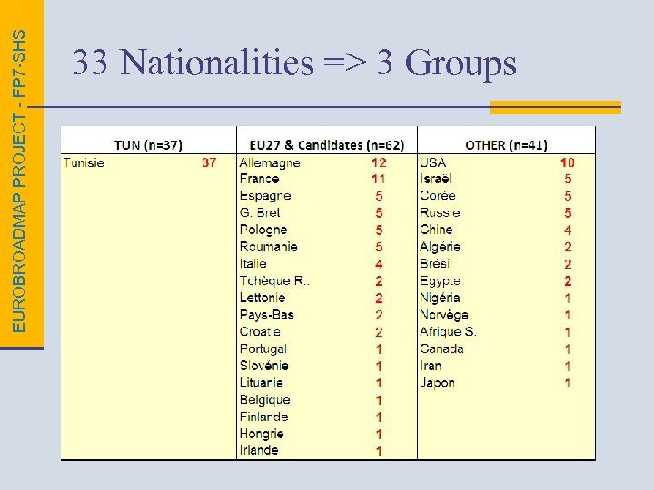Click the 'G. Bret' entry
This screenshot has width=654, height=490.
(260, 213)
